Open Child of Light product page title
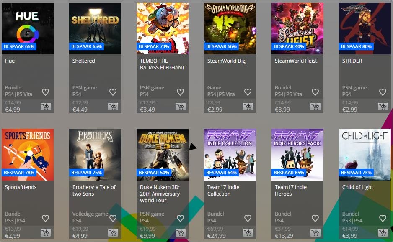Image resolution: width=393 pixels, height=242 pixels. tap(357, 187)
